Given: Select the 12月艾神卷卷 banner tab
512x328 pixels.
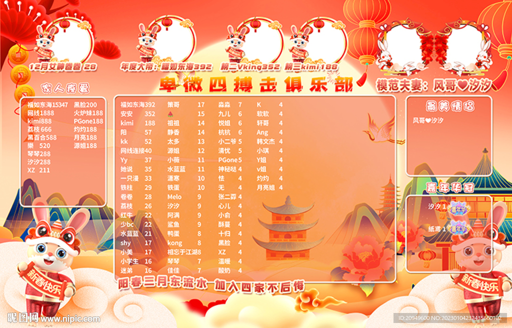Looking at the screenshot, I should click(x=64, y=65).
